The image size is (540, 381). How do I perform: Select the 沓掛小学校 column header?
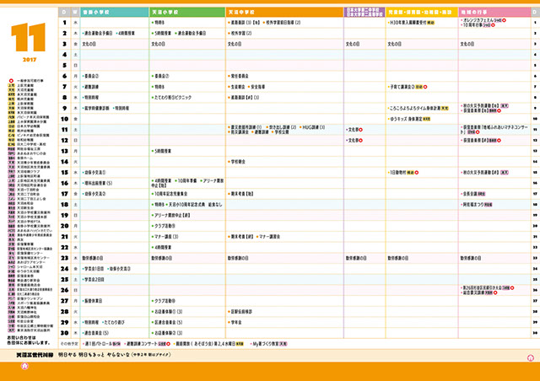click(115, 12)
